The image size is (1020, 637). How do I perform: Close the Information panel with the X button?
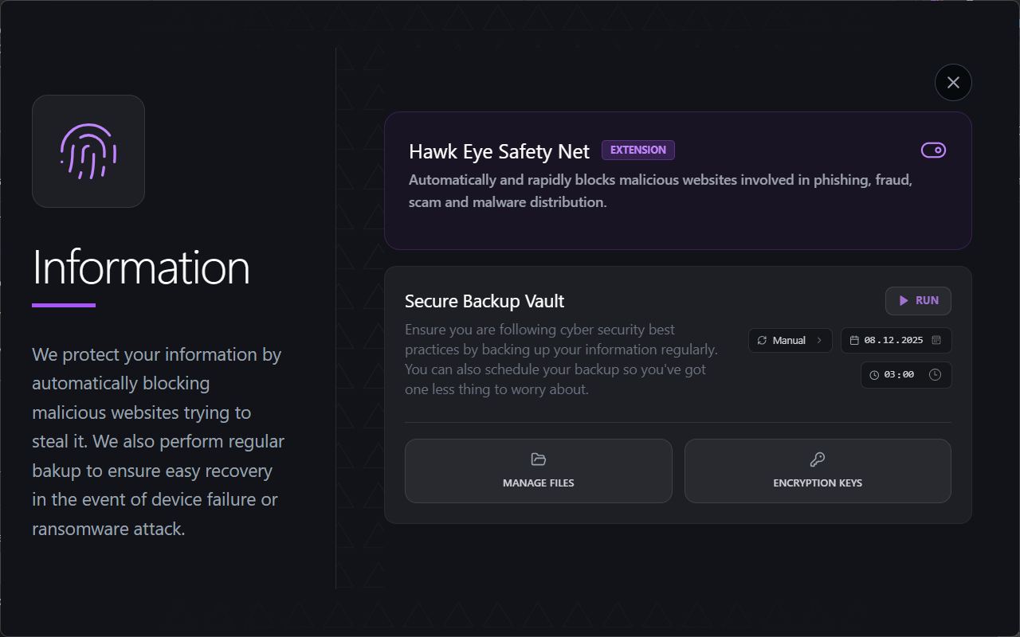click(953, 83)
